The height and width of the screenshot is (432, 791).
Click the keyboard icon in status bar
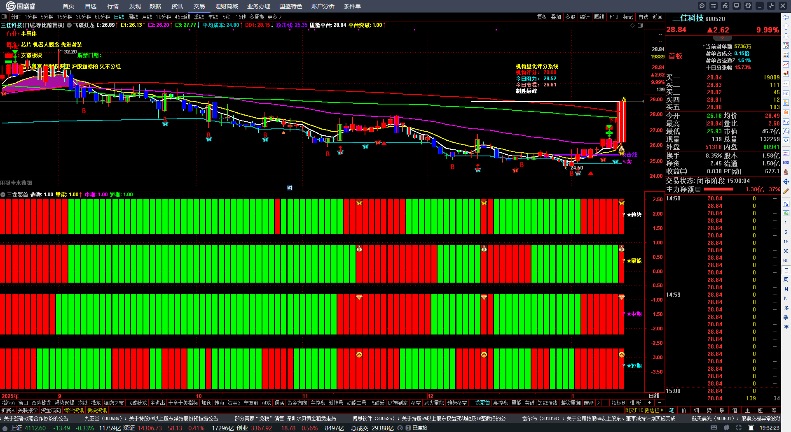pyautogui.click(x=714, y=428)
